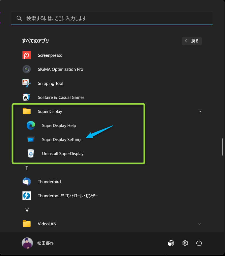
Task: Click the letter T section header
Action: pyautogui.click(x=27, y=168)
